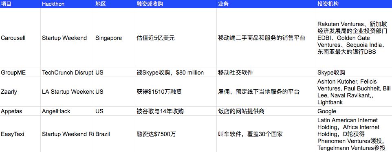Select the Appetas project cell

coord(20,111)
